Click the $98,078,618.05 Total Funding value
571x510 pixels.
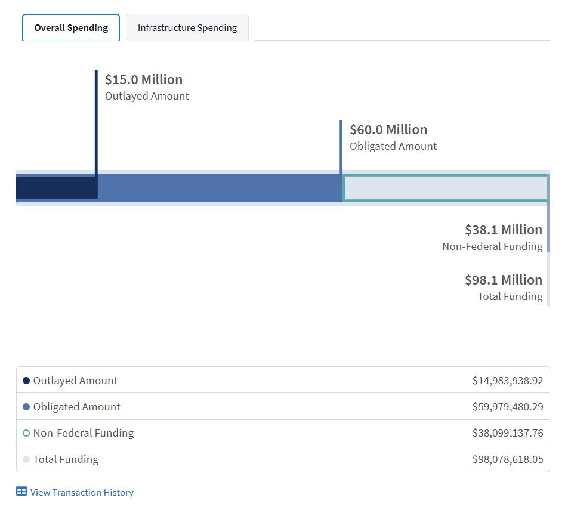pyautogui.click(x=507, y=459)
